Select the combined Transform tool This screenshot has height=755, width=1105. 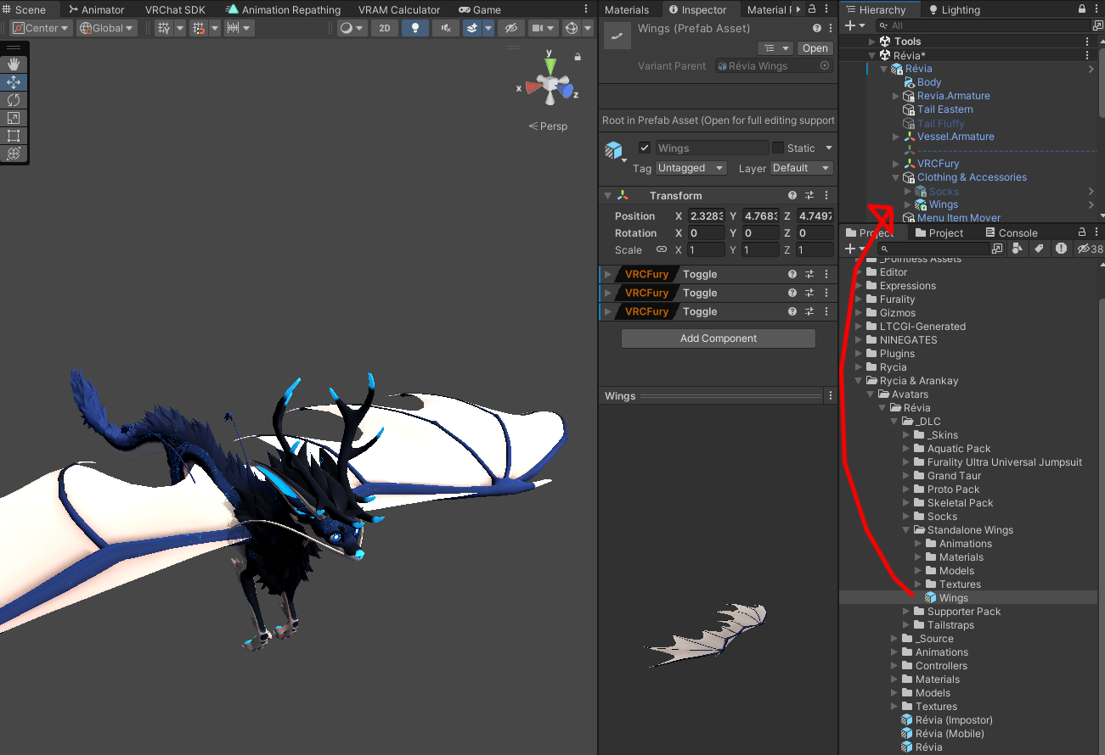14,154
